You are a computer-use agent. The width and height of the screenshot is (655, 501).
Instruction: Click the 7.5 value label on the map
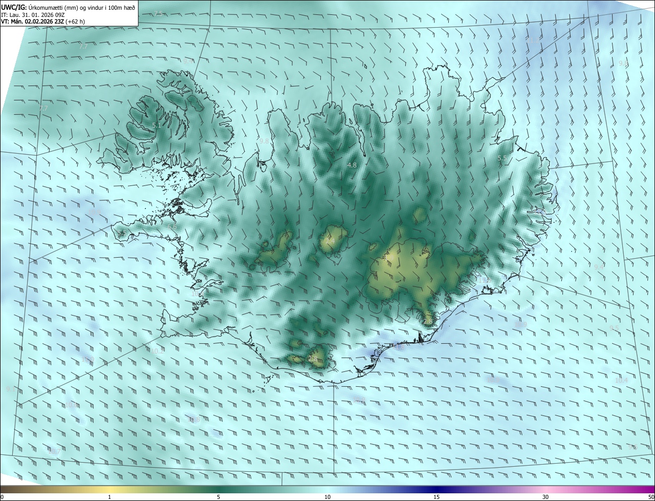(x=158, y=13)
